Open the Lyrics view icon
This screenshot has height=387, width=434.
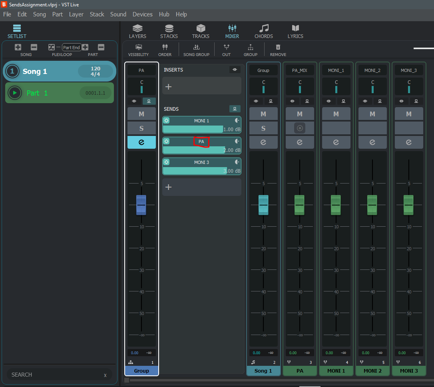(x=295, y=28)
